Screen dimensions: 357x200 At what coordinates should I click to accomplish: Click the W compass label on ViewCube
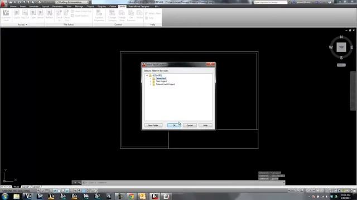[331, 47]
